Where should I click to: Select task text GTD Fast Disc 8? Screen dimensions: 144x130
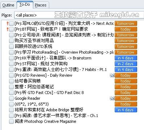70,93
